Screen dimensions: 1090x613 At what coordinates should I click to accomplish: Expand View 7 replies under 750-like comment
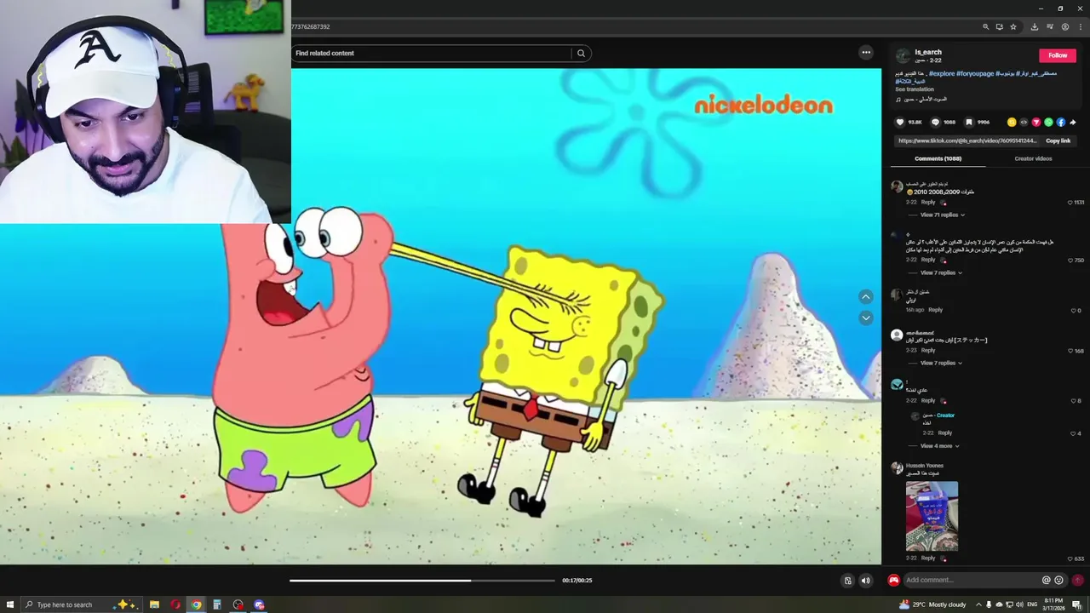click(x=941, y=272)
